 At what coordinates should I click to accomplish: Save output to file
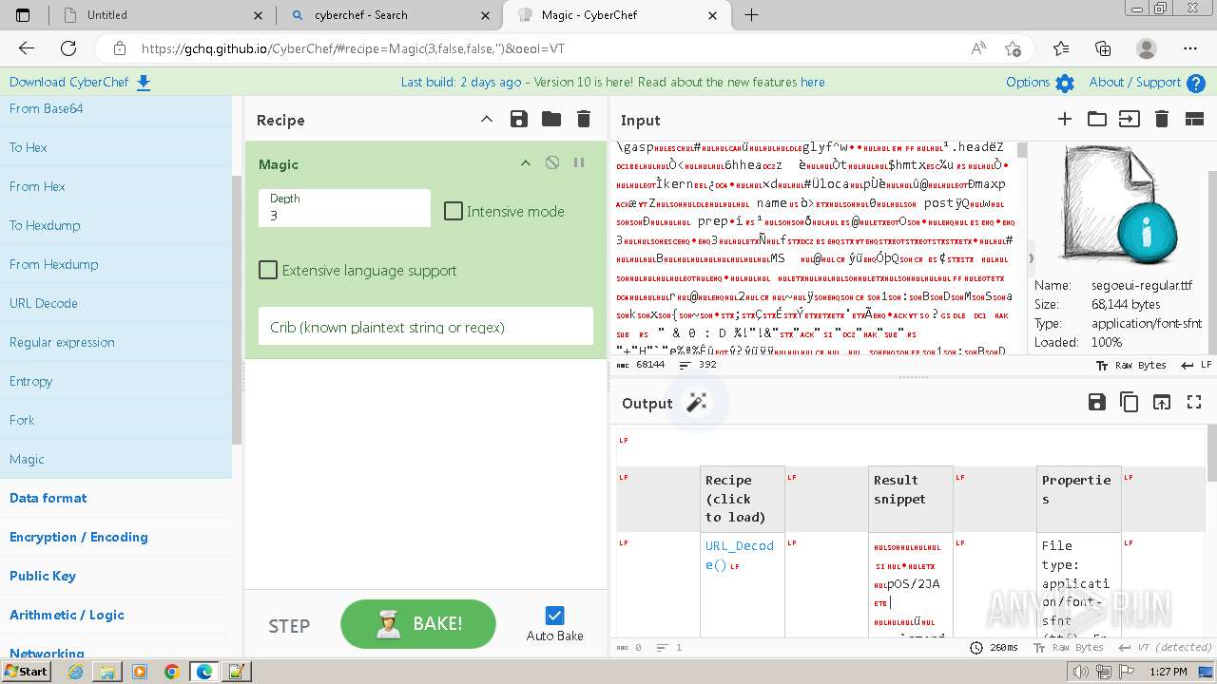(x=1097, y=402)
